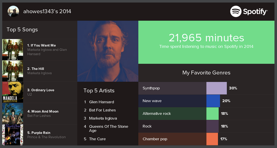Click the 17% value beside Chamber pop
277x148 pixels.
[x=224, y=139]
